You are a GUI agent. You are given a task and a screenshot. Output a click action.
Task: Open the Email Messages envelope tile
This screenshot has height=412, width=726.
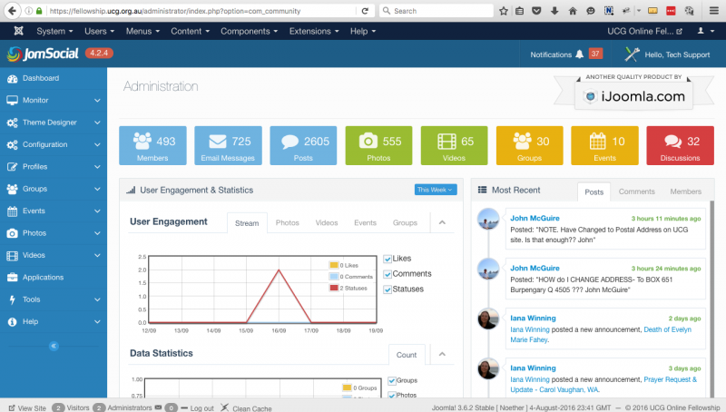click(217, 142)
